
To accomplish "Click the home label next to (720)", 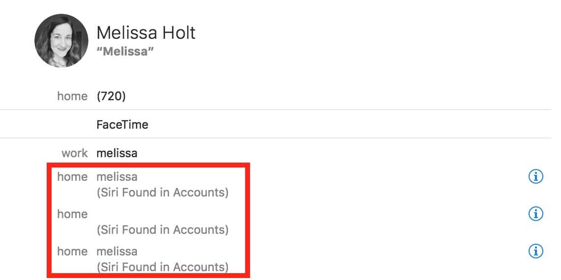I will click(72, 96).
